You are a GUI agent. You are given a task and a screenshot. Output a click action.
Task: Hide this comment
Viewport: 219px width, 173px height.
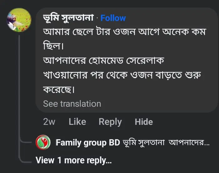144,122
